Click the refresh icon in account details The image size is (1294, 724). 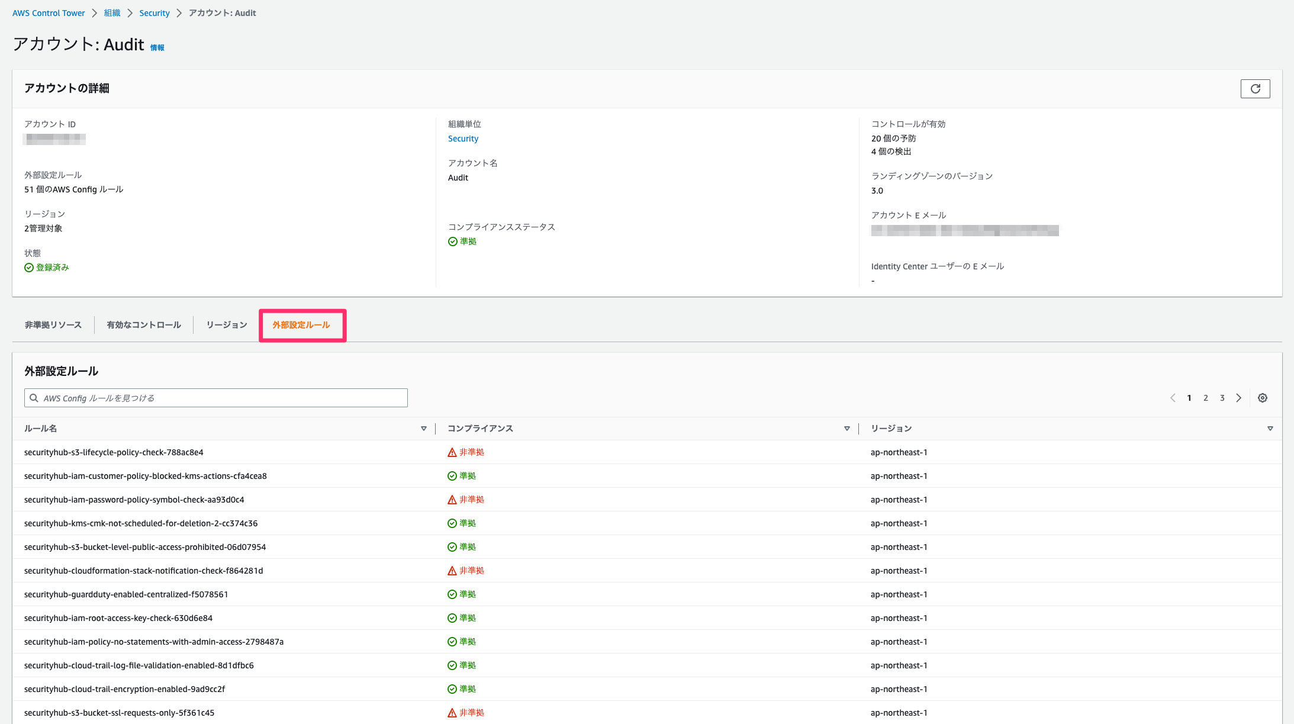(x=1255, y=89)
